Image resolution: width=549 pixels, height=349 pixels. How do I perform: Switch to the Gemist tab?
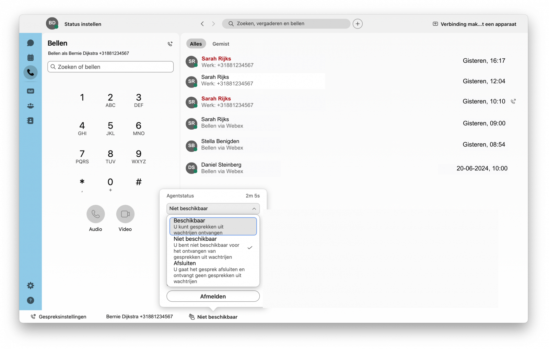coord(221,44)
